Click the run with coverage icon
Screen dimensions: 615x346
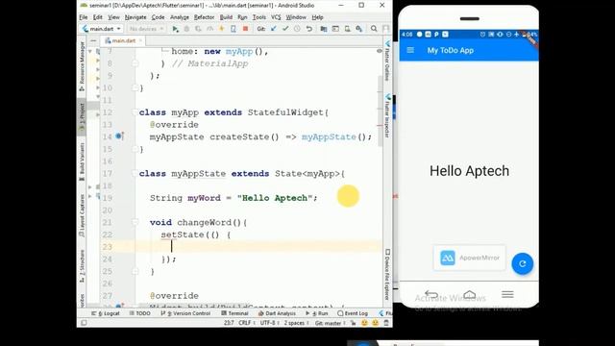pyautogui.click(x=198, y=29)
